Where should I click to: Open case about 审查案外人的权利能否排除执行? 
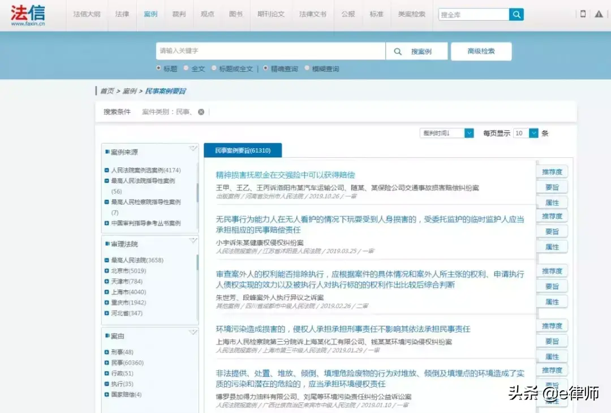(x=370, y=279)
